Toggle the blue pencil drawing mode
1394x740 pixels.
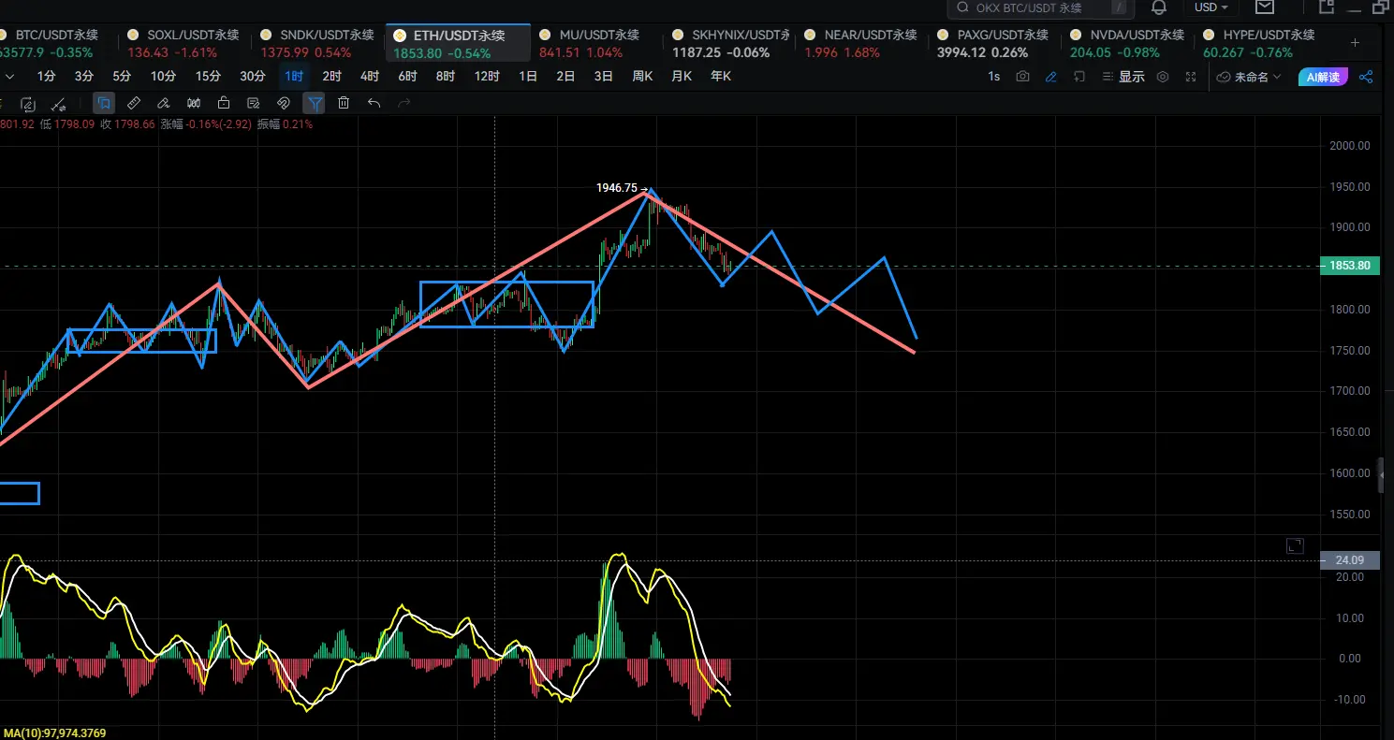coord(1051,77)
